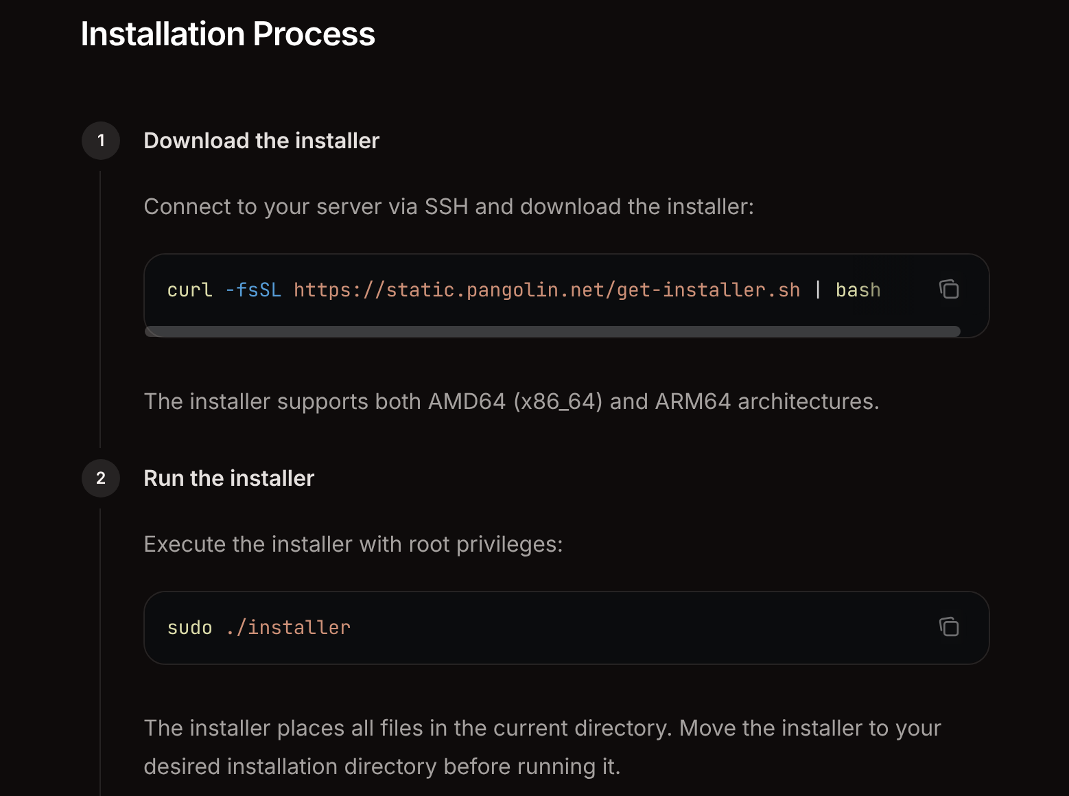Select the Download the installer heading
The image size is (1069, 796).
click(x=261, y=140)
